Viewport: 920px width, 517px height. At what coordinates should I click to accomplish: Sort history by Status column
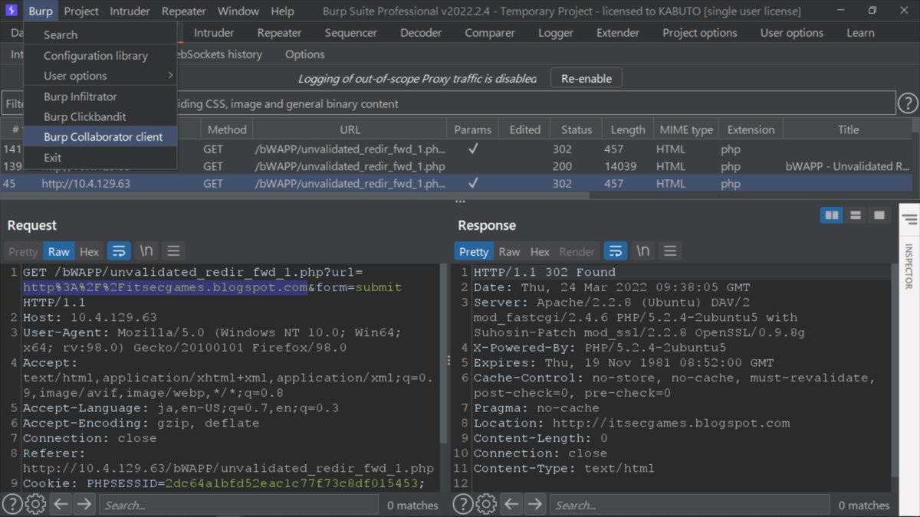click(x=577, y=129)
